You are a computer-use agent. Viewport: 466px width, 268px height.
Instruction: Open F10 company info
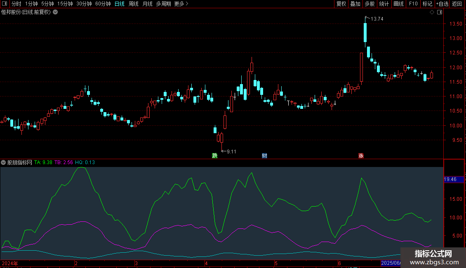tap(413, 4)
